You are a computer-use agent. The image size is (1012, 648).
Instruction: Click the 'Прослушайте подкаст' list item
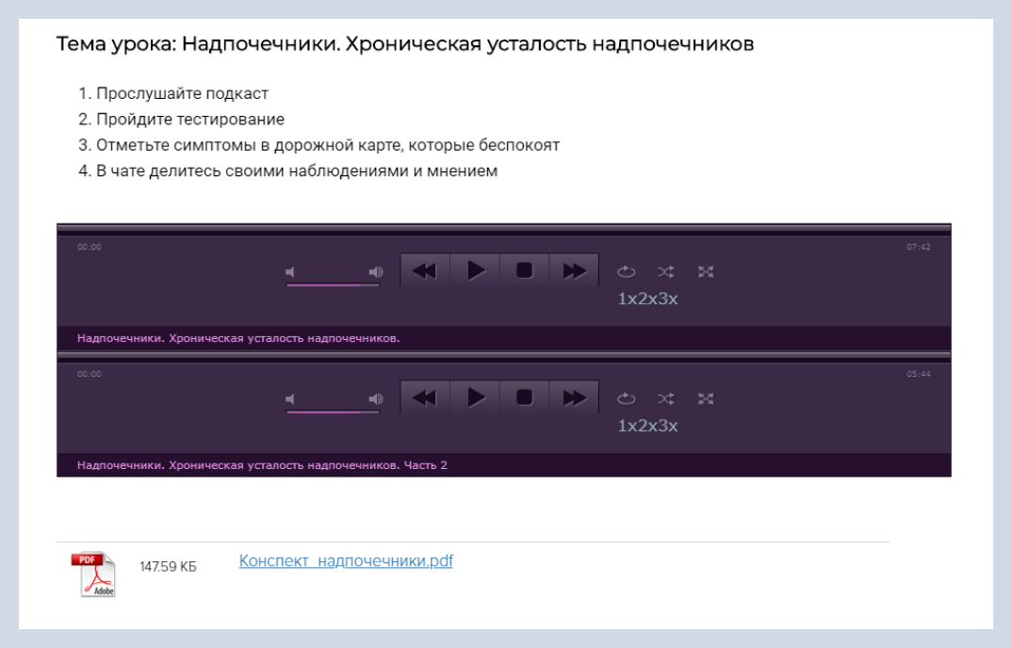182,93
